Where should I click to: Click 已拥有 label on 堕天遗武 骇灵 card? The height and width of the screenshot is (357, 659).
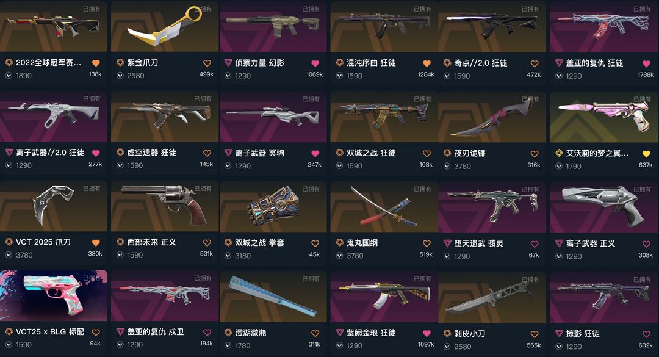click(530, 189)
